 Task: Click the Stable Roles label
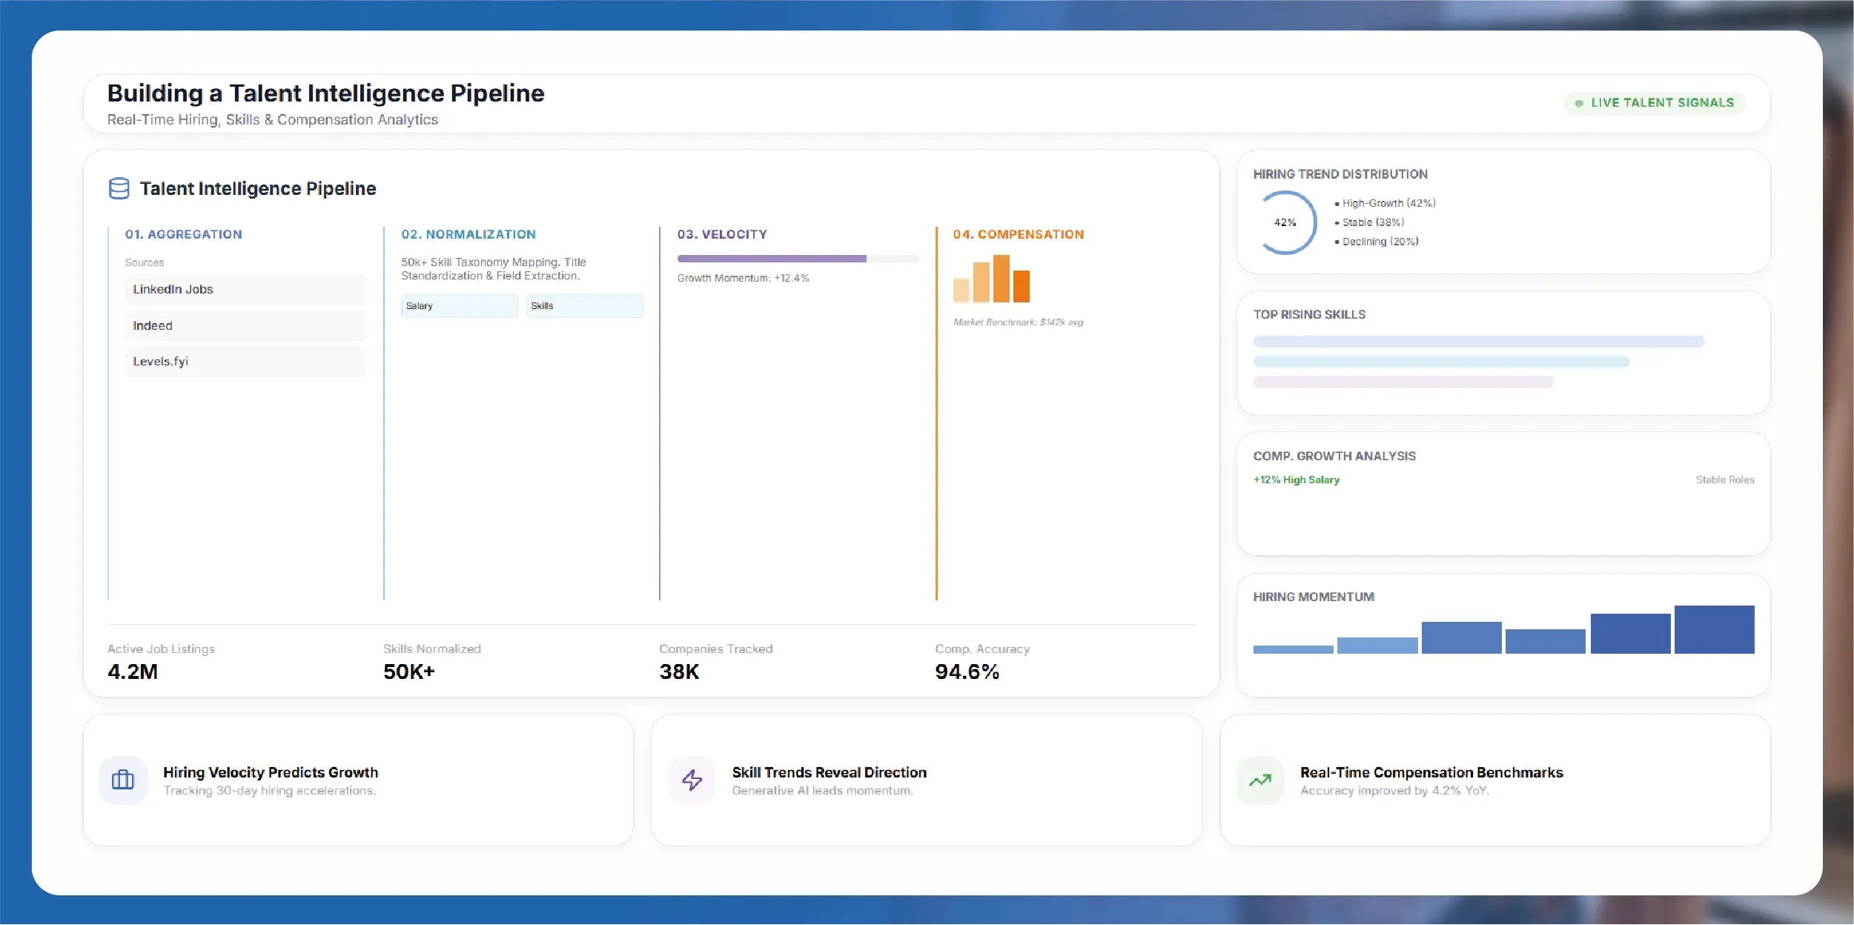[x=1725, y=480]
